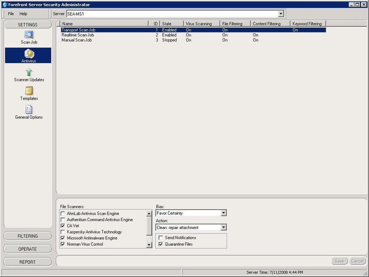Open the Bias dropdown showing Favor Certainty
Viewport: 369px width, 277px height.
(x=224, y=213)
